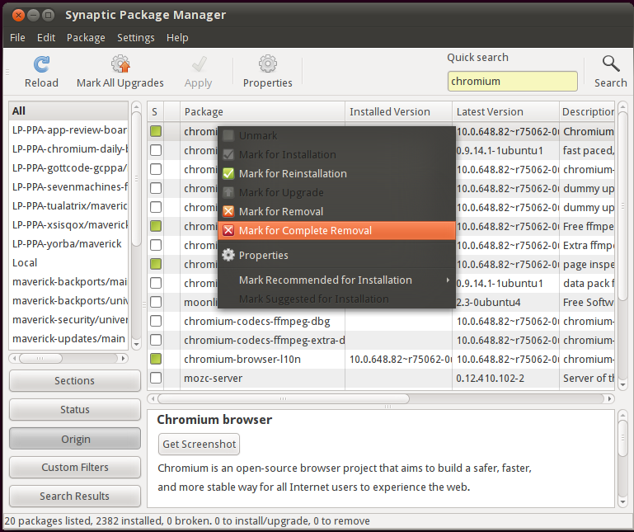
Task: Open the Package menu
Action: tap(86, 38)
